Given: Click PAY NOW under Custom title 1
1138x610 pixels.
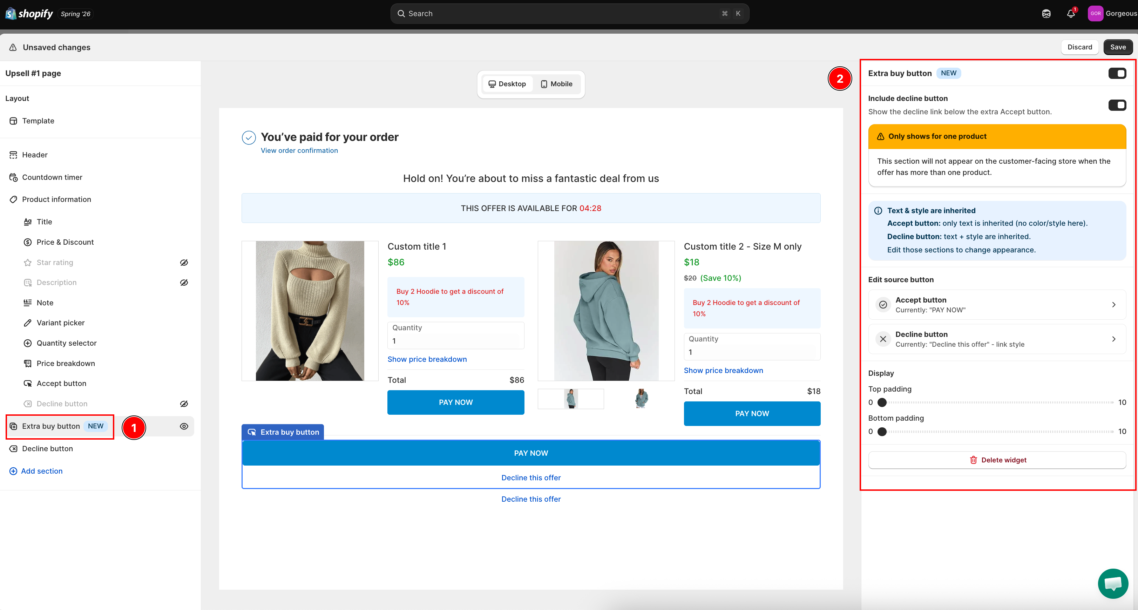Looking at the screenshot, I should (x=455, y=402).
